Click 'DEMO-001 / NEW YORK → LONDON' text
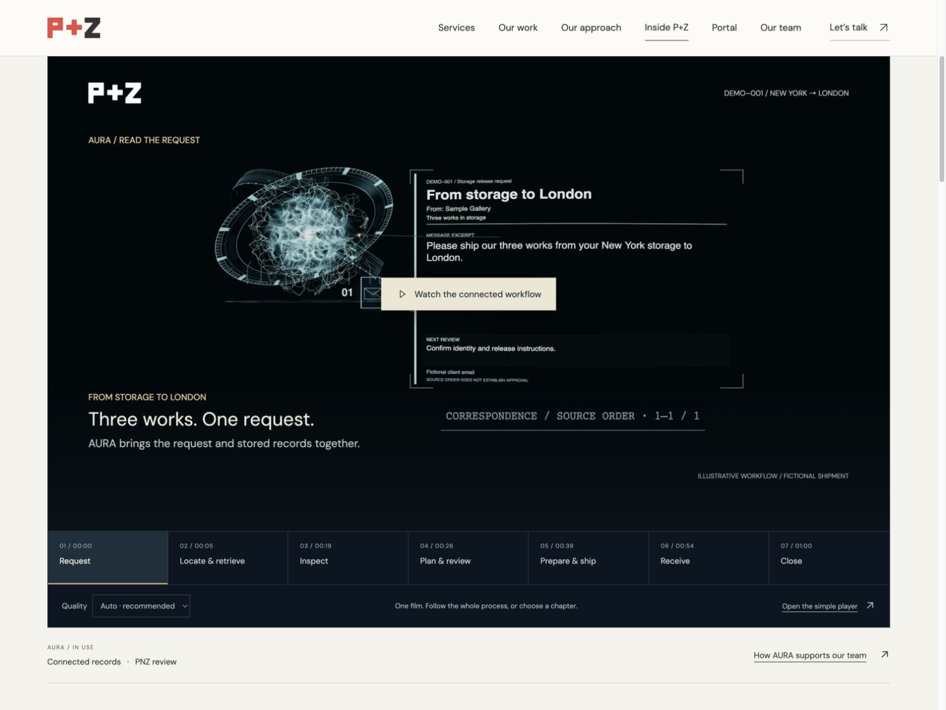946x710 pixels. pyautogui.click(x=786, y=93)
